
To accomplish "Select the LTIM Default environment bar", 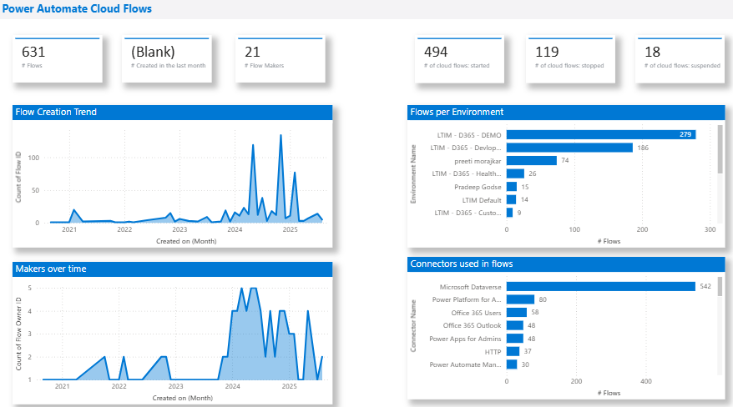I will coord(511,199).
